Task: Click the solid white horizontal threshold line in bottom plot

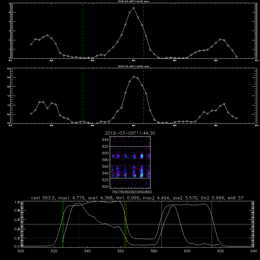Action: tap(137, 224)
